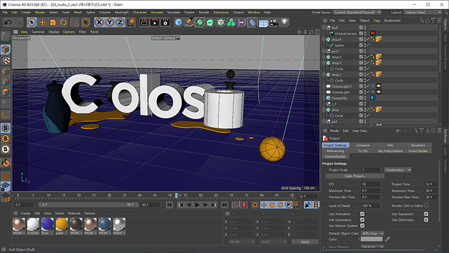Click the Play forward button
The width and height of the screenshot is (449, 253).
(197, 205)
